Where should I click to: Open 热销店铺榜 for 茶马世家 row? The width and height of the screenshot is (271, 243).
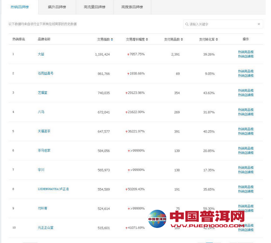(x=246, y=153)
